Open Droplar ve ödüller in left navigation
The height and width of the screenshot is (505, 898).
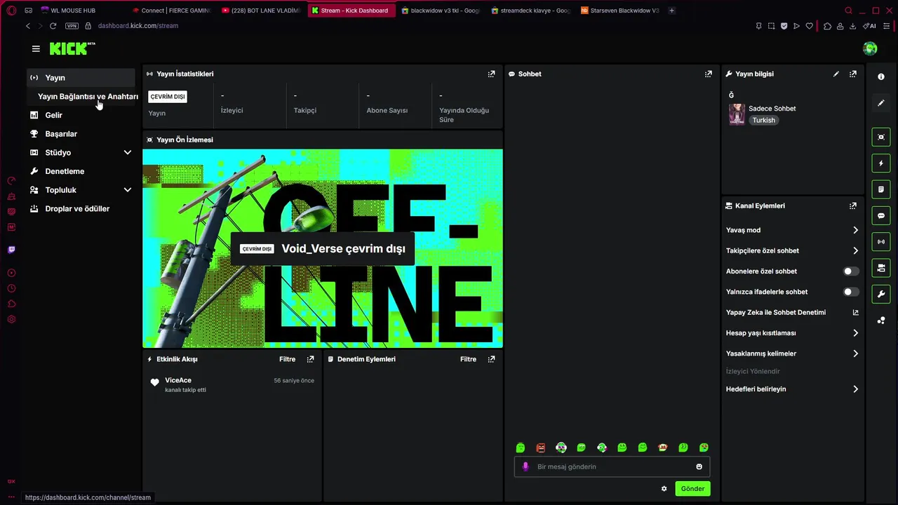81,209
